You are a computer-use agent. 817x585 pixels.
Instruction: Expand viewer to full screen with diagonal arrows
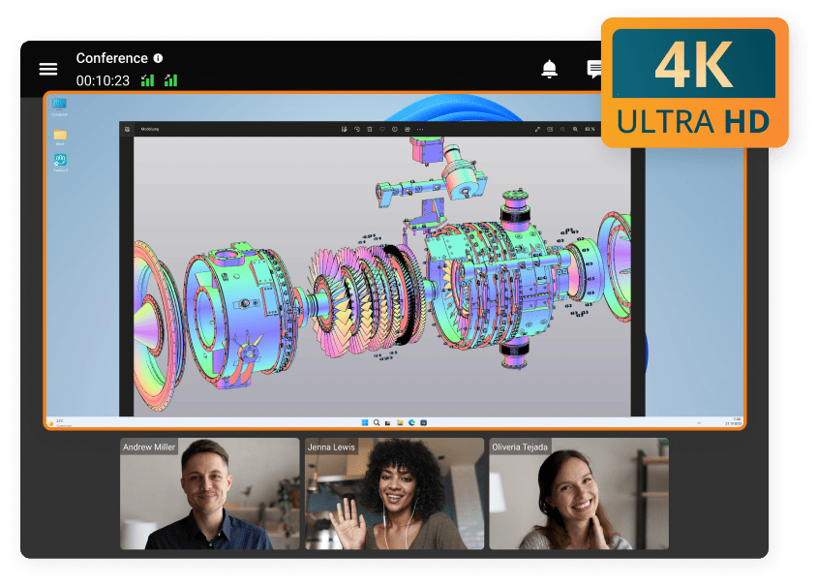(537, 130)
